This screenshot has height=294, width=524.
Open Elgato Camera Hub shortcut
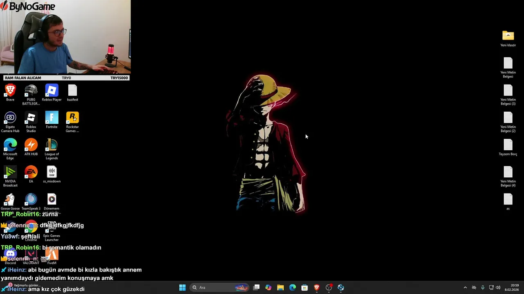pyautogui.click(x=10, y=122)
